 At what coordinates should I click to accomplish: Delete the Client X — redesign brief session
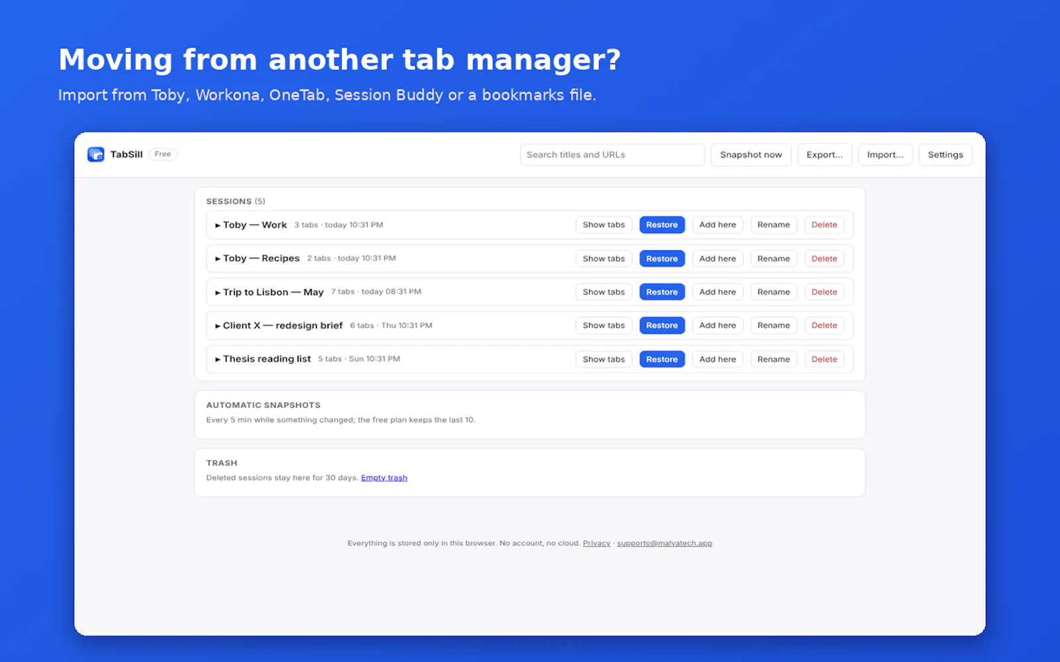click(x=824, y=326)
